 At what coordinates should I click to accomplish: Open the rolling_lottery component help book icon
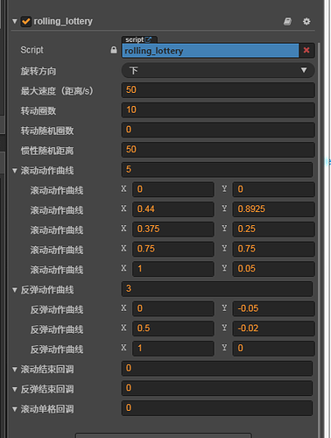[x=287, y=21]
